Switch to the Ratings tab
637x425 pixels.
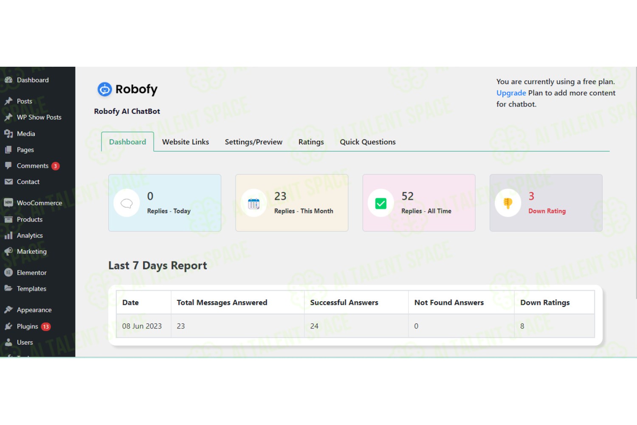click(x=311, y=142)
